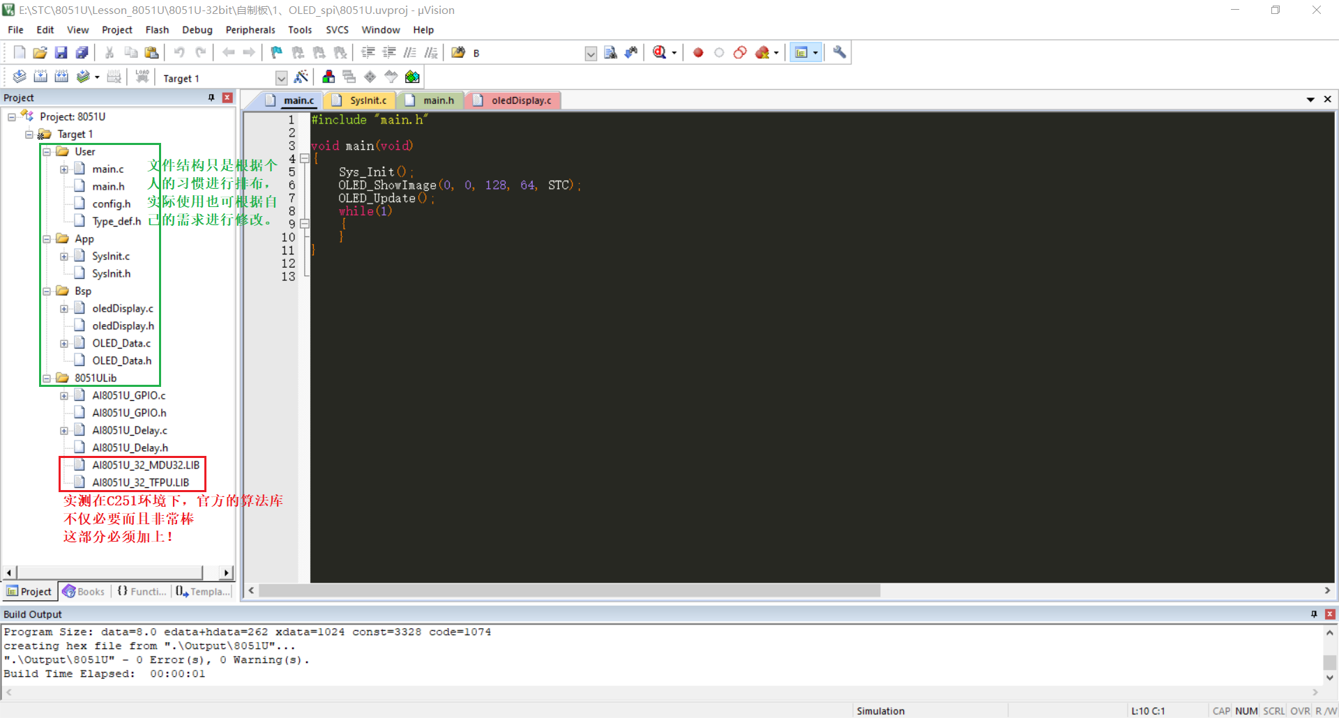
Task: Create a new file with the New icon
Action: pyautogui.click(x=20, y=52)
